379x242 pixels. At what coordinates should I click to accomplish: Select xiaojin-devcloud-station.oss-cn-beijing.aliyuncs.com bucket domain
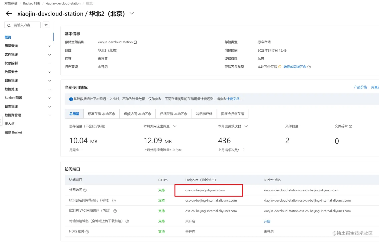pyautogui.click(x=301, y=190)
